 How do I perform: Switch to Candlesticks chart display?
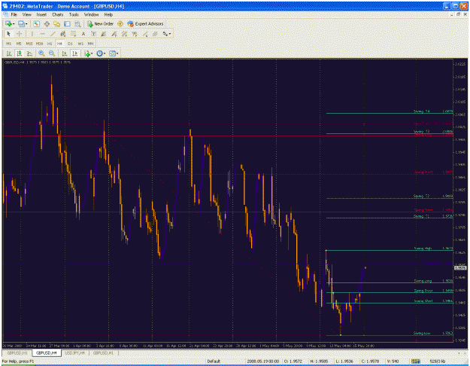20,53
